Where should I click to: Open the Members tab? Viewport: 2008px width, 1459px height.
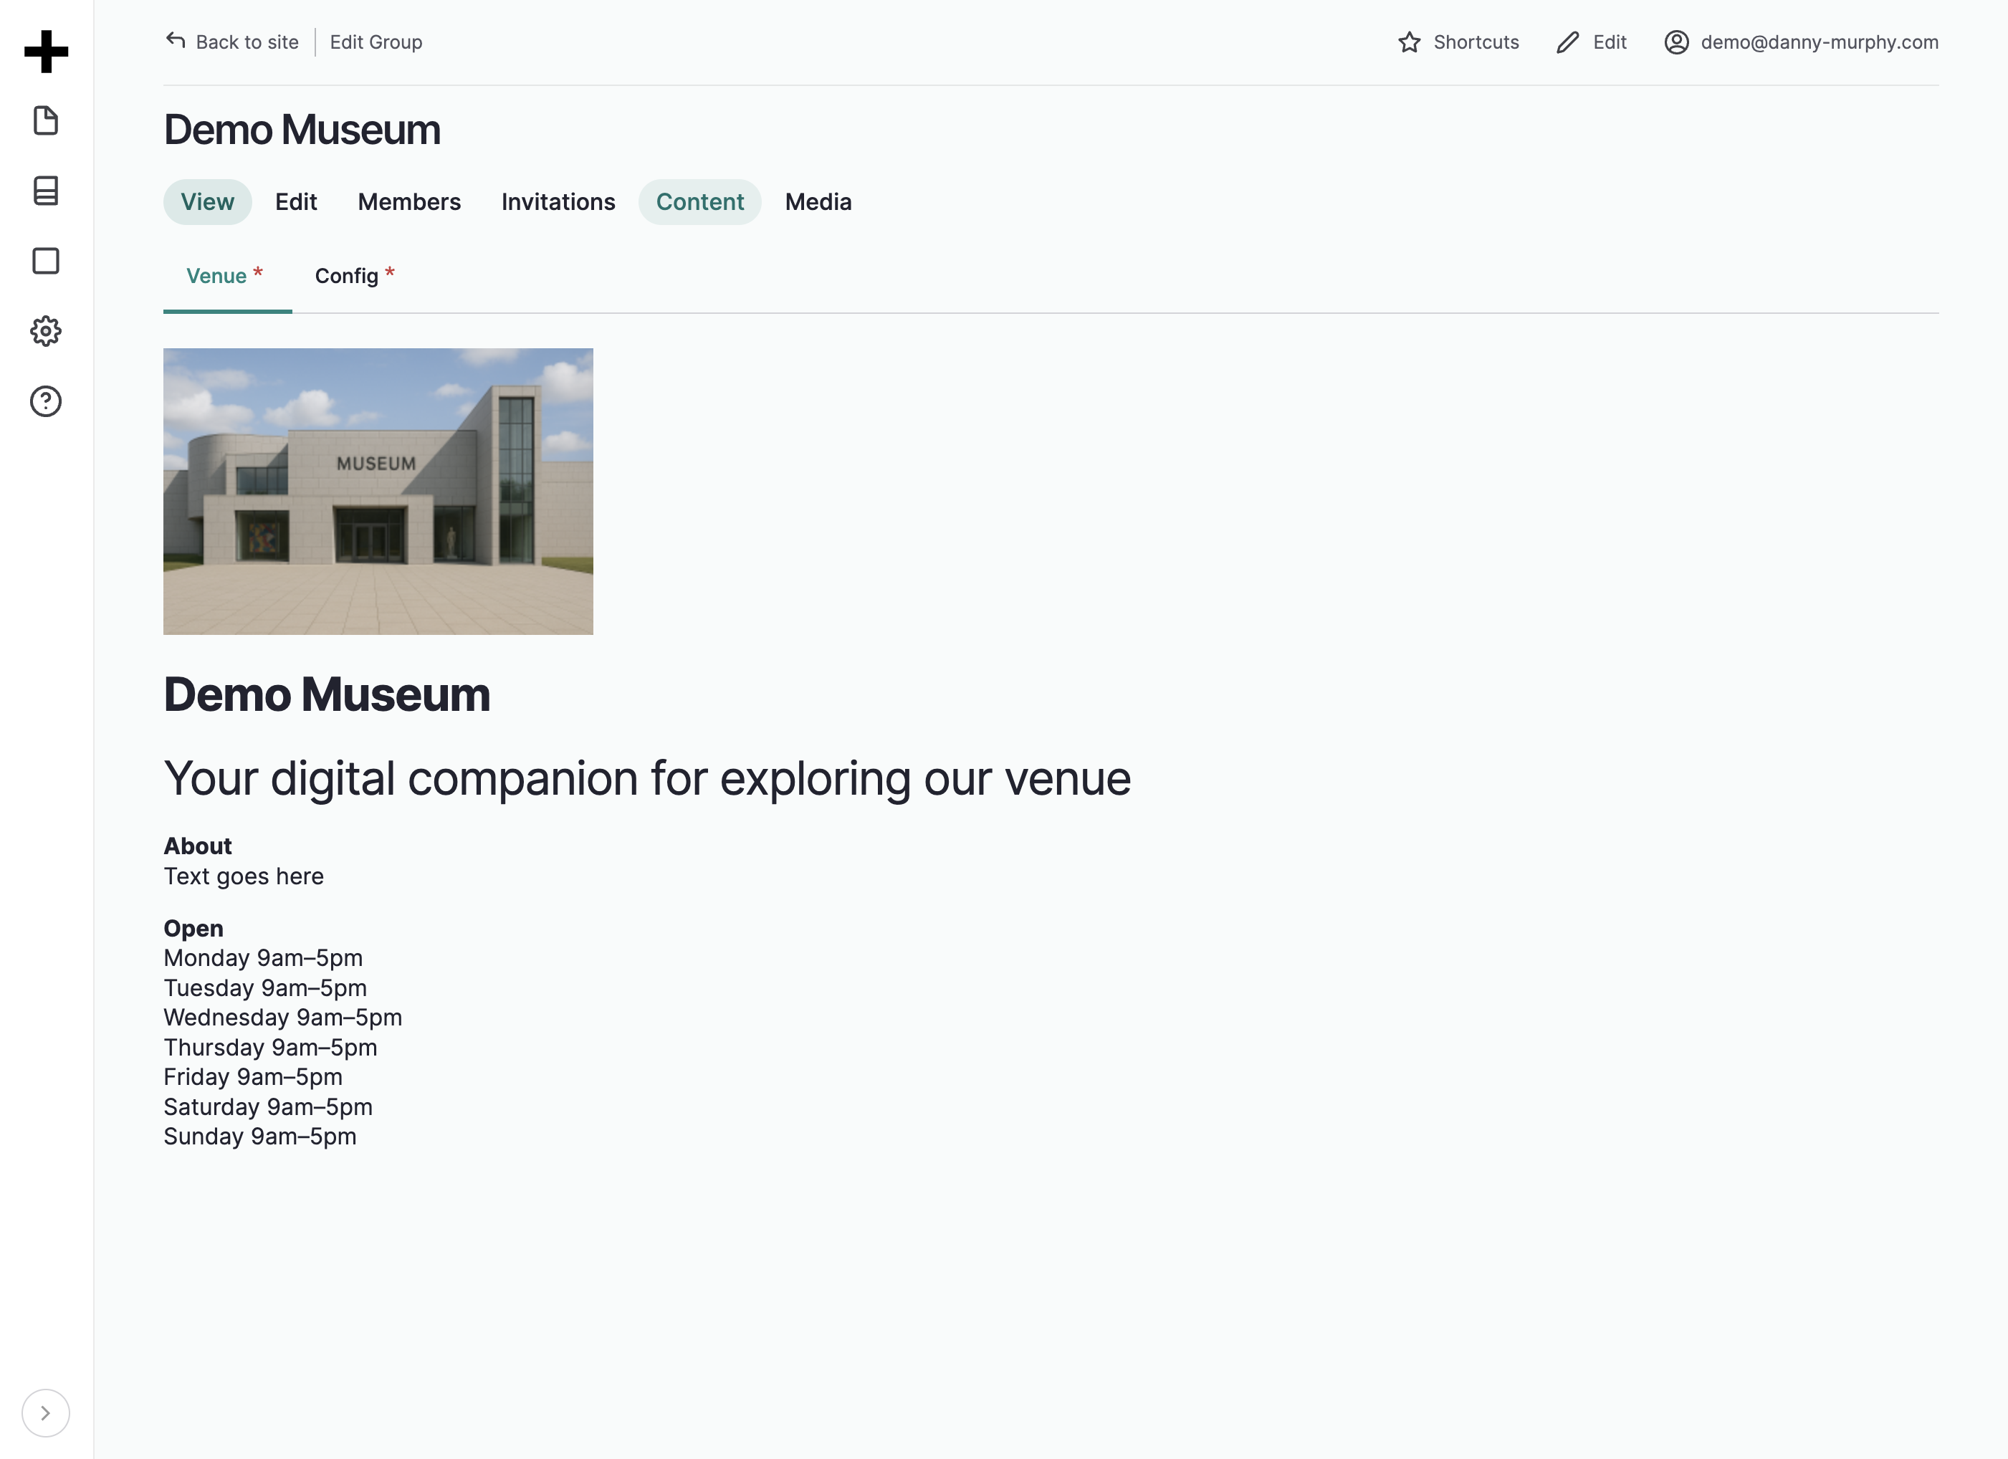click(x=409, y=202)
